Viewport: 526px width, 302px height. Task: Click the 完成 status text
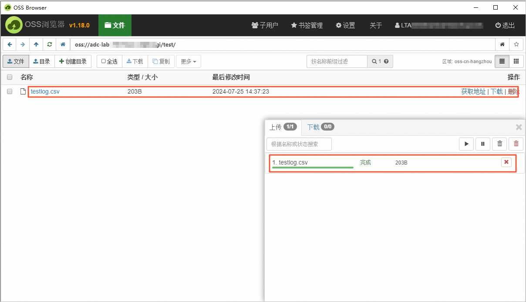coord(365,162)
